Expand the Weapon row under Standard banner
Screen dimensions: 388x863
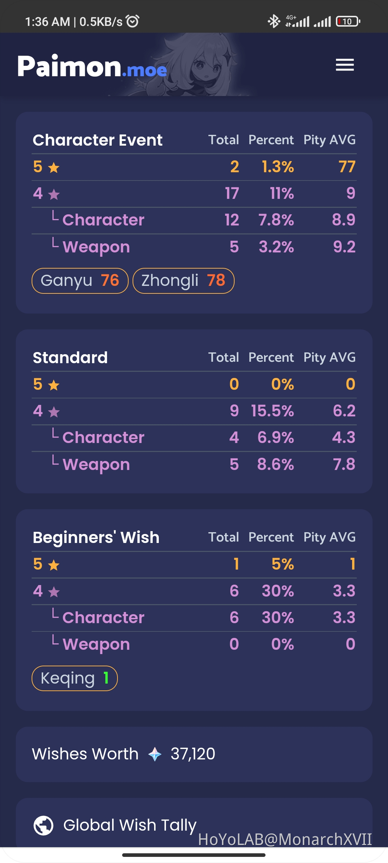point(95,464)
